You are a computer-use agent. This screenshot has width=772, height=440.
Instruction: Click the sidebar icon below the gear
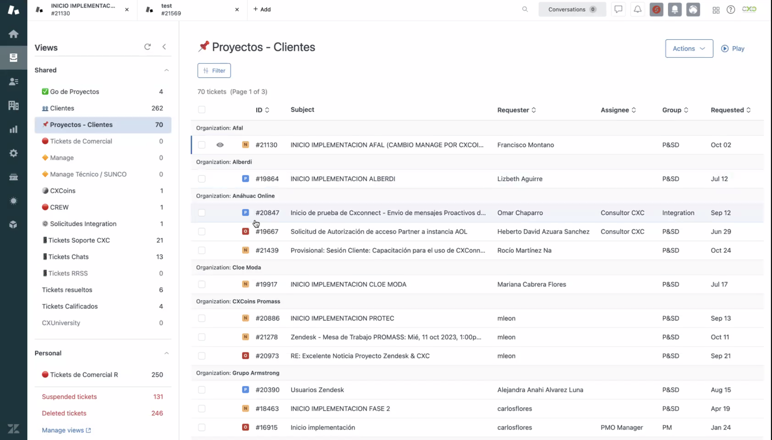coord(13,177)
